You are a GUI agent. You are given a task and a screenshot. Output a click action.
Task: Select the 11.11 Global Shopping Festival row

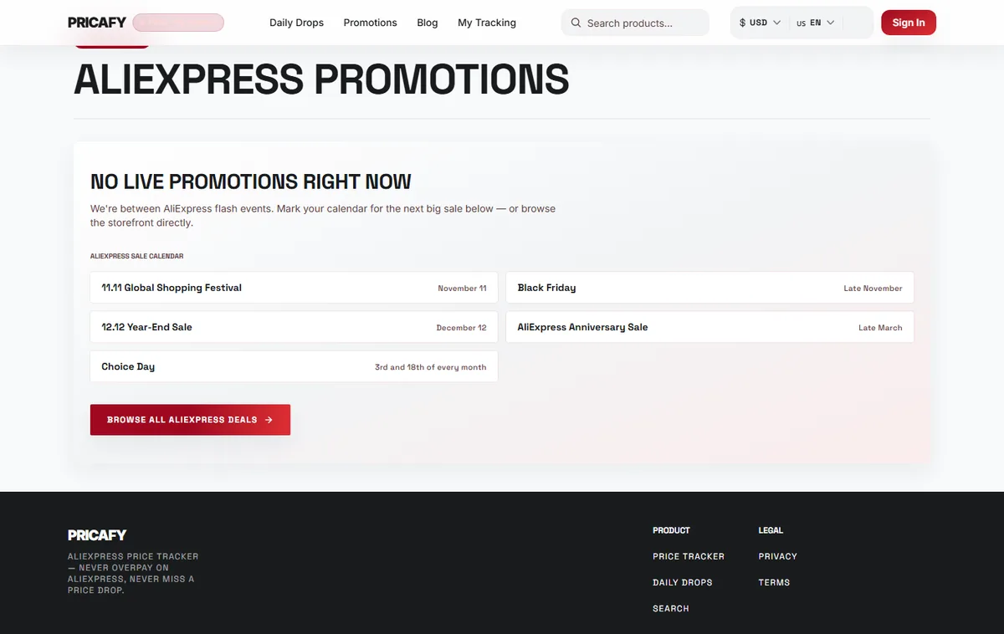(x=294, y=288)
